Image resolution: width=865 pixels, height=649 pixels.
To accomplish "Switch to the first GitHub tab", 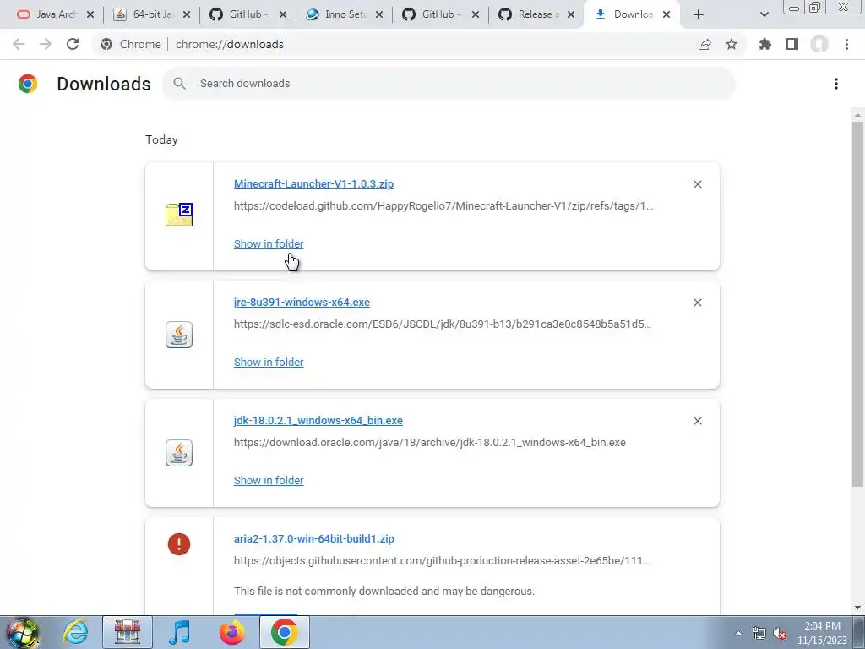I will [x=248, y=14].
